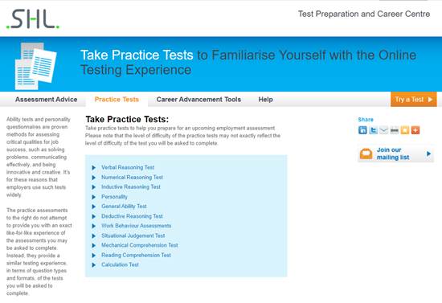
Task: Click arrow beside Calculation Test
Action: (x=94, y=265)
